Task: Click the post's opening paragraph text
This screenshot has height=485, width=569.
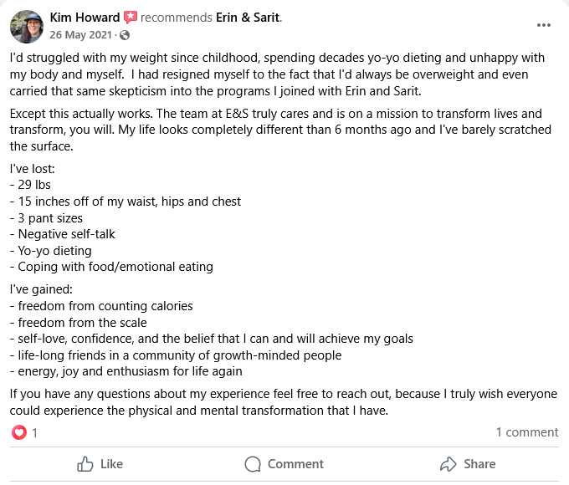Action: pyautogui.click(x=278, y=74)
